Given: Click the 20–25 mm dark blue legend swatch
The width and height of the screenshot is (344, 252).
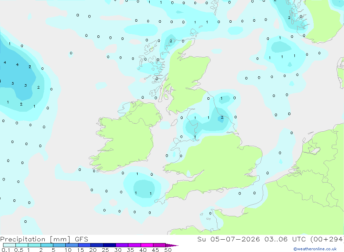Looking at the screenshot, I should tap(97, 245).
